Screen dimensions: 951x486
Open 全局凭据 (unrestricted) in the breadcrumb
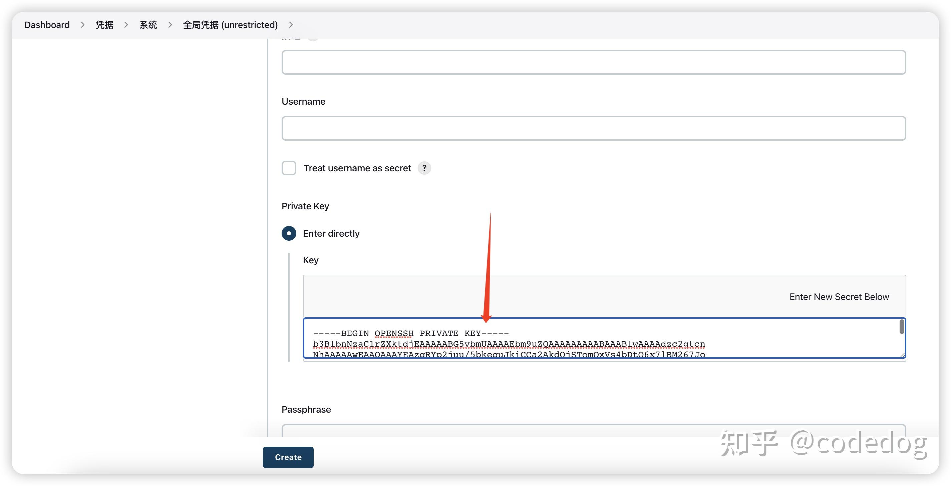230,25
